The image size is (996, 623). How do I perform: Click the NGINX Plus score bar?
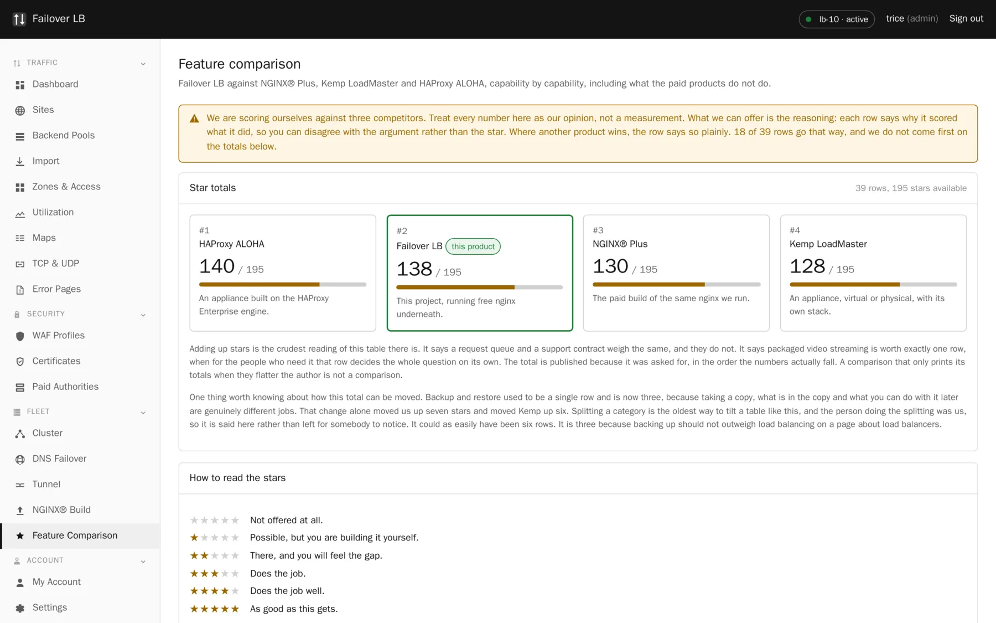[x=676, y=285]
